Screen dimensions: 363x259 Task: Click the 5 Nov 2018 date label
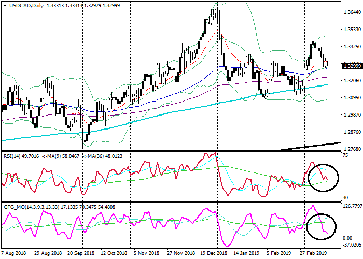(147, 254)
